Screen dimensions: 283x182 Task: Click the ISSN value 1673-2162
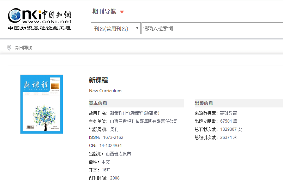pos(113,137)
